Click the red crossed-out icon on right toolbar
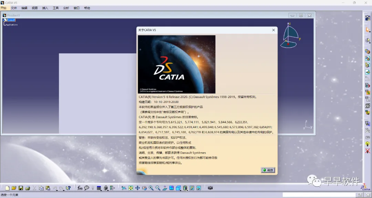Screen dimensions: 372x198 coord(368,151)
